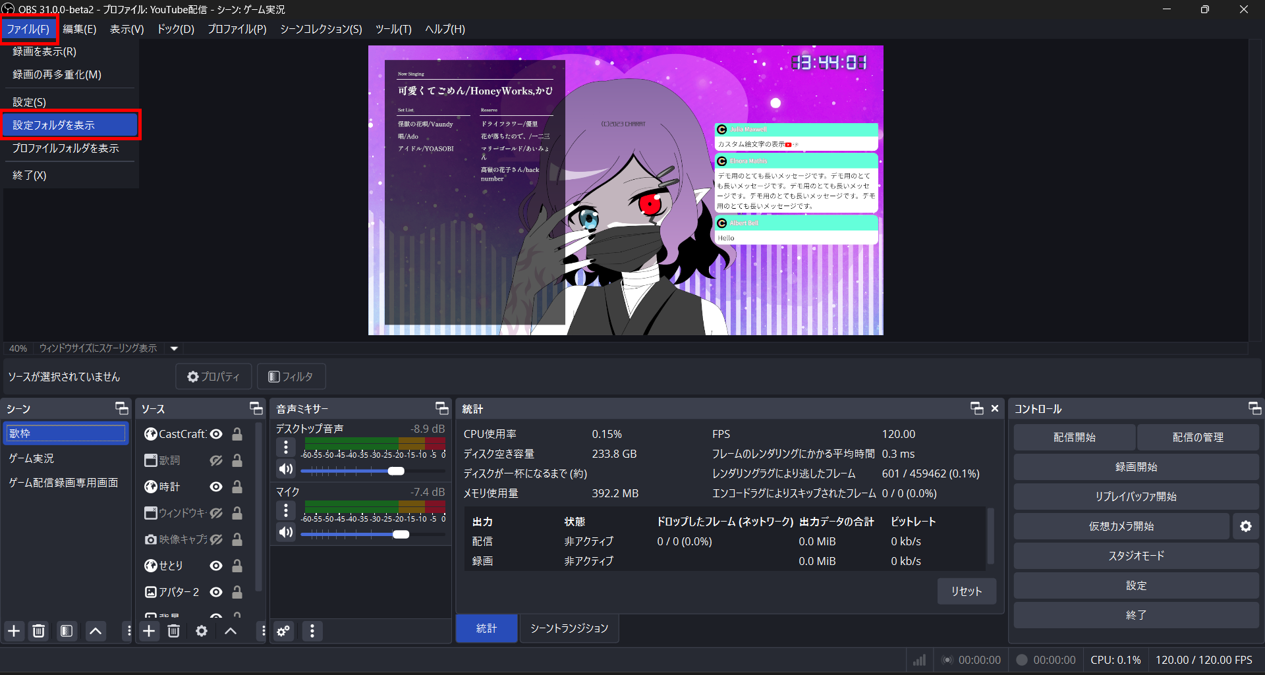Click リプレイバッファ開始 button
1265x675 pixels.
coord(1136,497)
